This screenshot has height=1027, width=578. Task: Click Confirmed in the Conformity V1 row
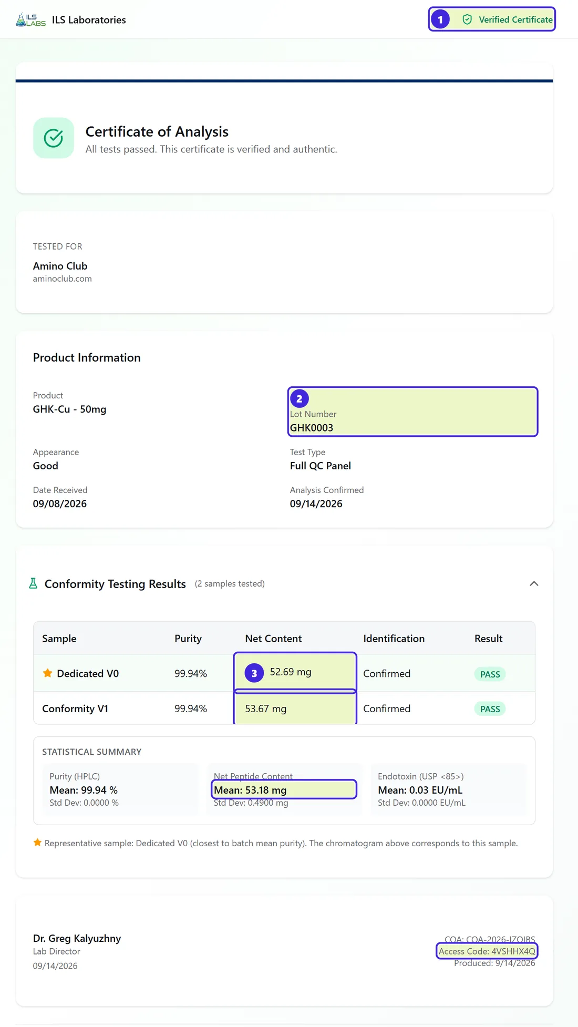(387, 708)
